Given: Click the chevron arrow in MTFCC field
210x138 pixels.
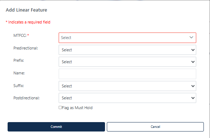Looking at the screenshot, I should [x=192, y=38].
